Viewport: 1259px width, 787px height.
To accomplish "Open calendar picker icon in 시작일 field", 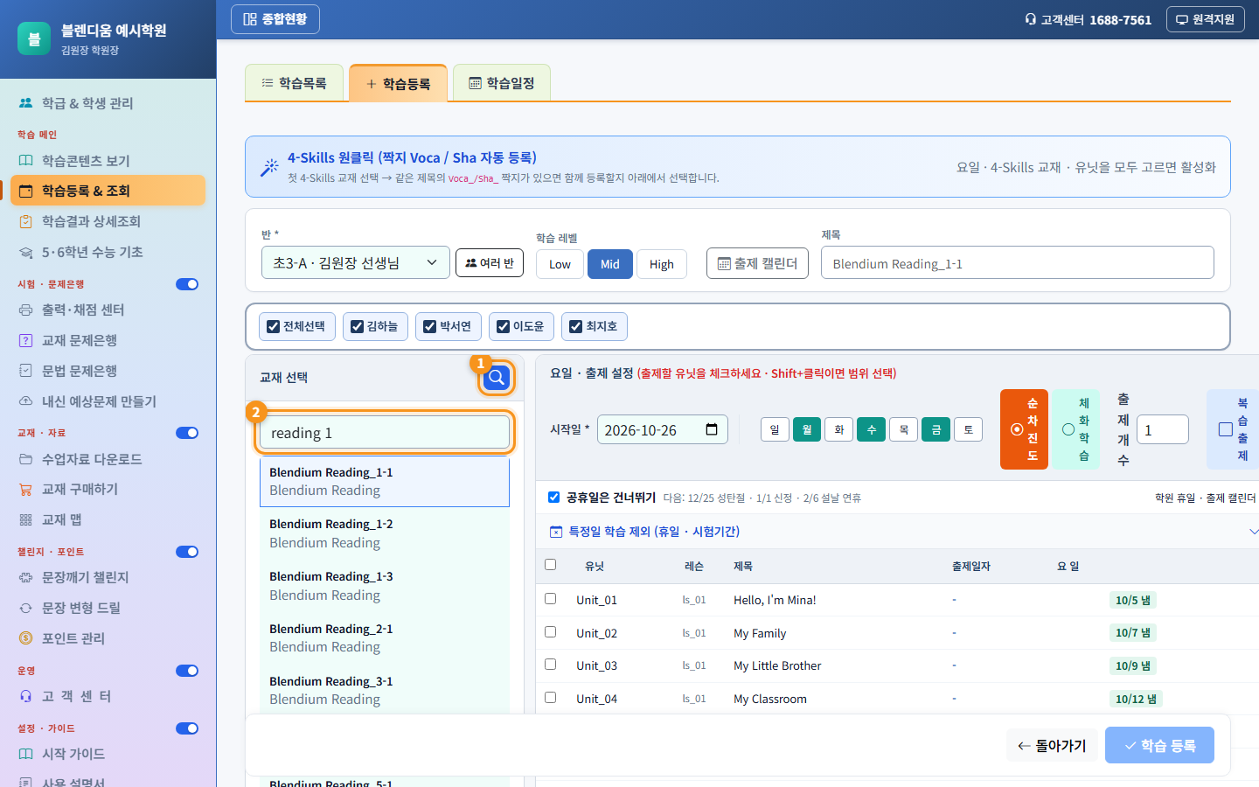I will pyautogui.click(x=712, y=429).
